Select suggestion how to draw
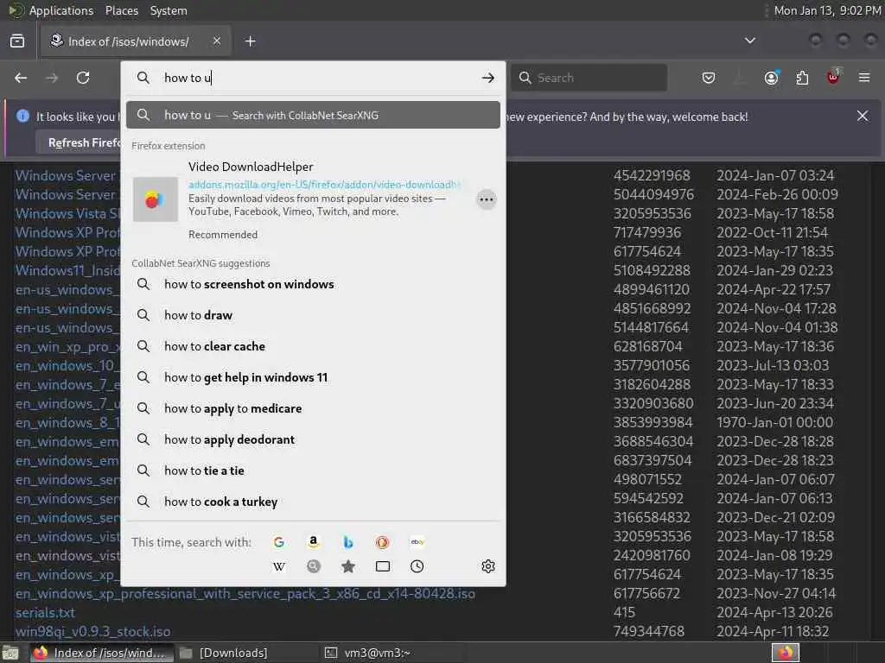Screen dimensions: 885x663 coord(313,315)
